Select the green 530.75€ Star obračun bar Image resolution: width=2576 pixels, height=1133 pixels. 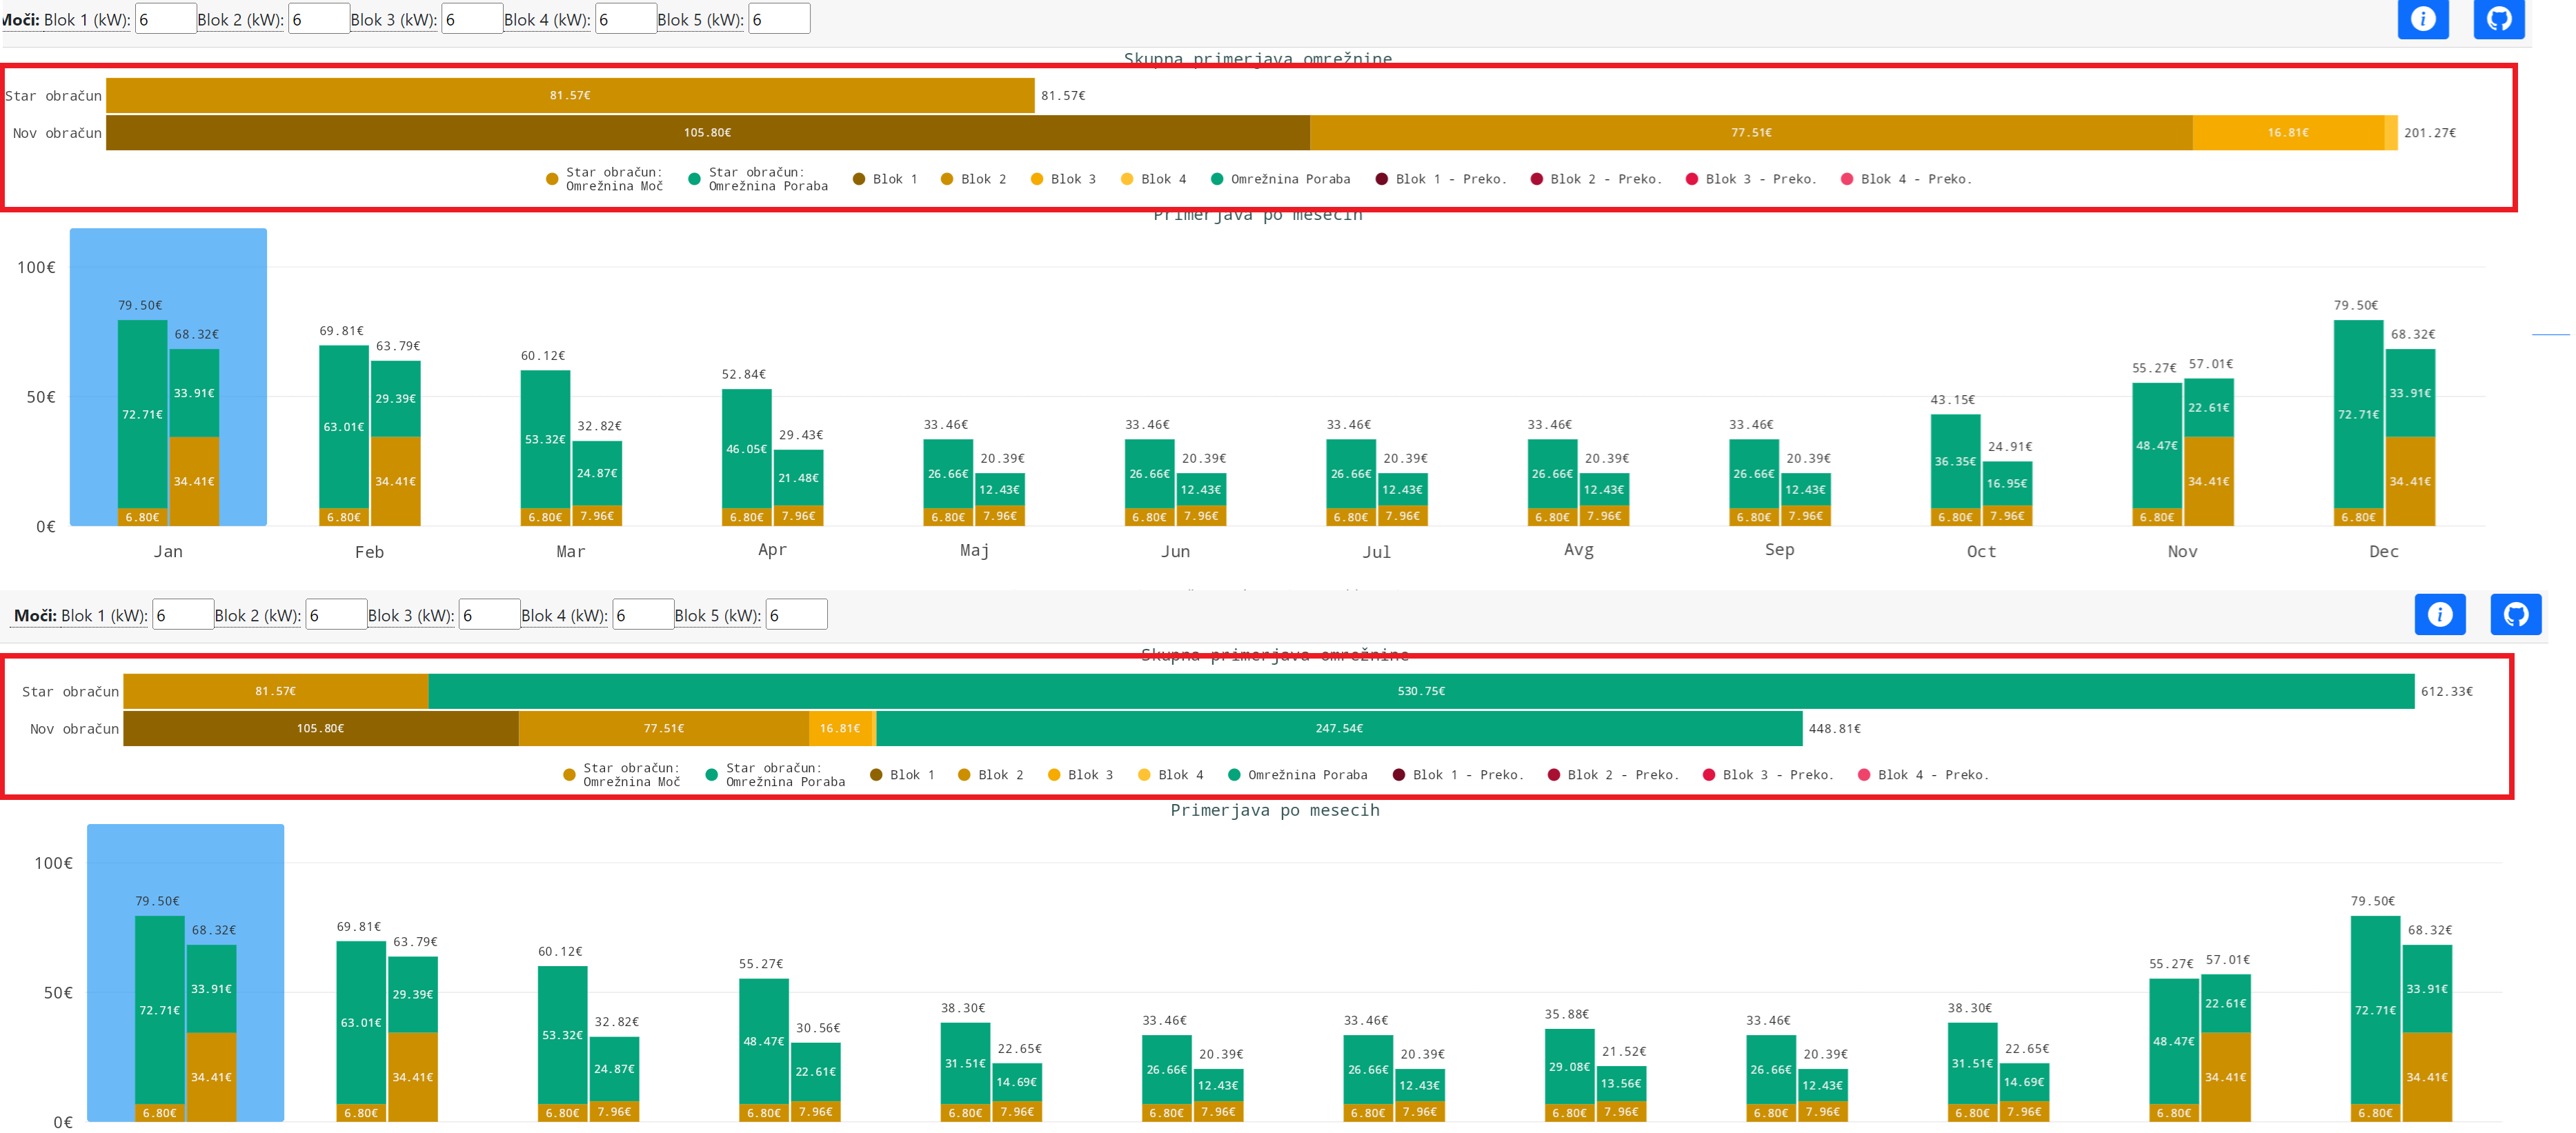(1421, 691)
